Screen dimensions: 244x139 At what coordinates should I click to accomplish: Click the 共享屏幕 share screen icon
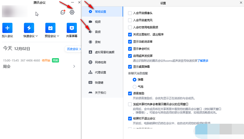(x=72, y=28)
